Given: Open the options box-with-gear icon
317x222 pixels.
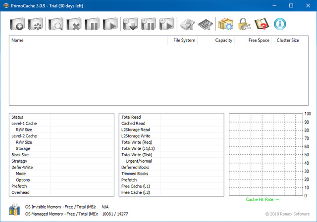Looking at the screenshot, I should point(225,24).
